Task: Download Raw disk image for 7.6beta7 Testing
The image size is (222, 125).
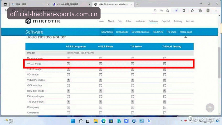Action: pyautogui.click(x=165, y=91)
